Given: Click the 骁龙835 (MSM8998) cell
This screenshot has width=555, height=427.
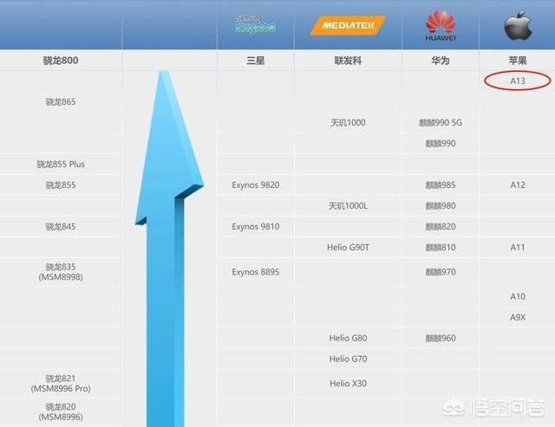Looking at the screenshot, I should click(x=61, y=272).
